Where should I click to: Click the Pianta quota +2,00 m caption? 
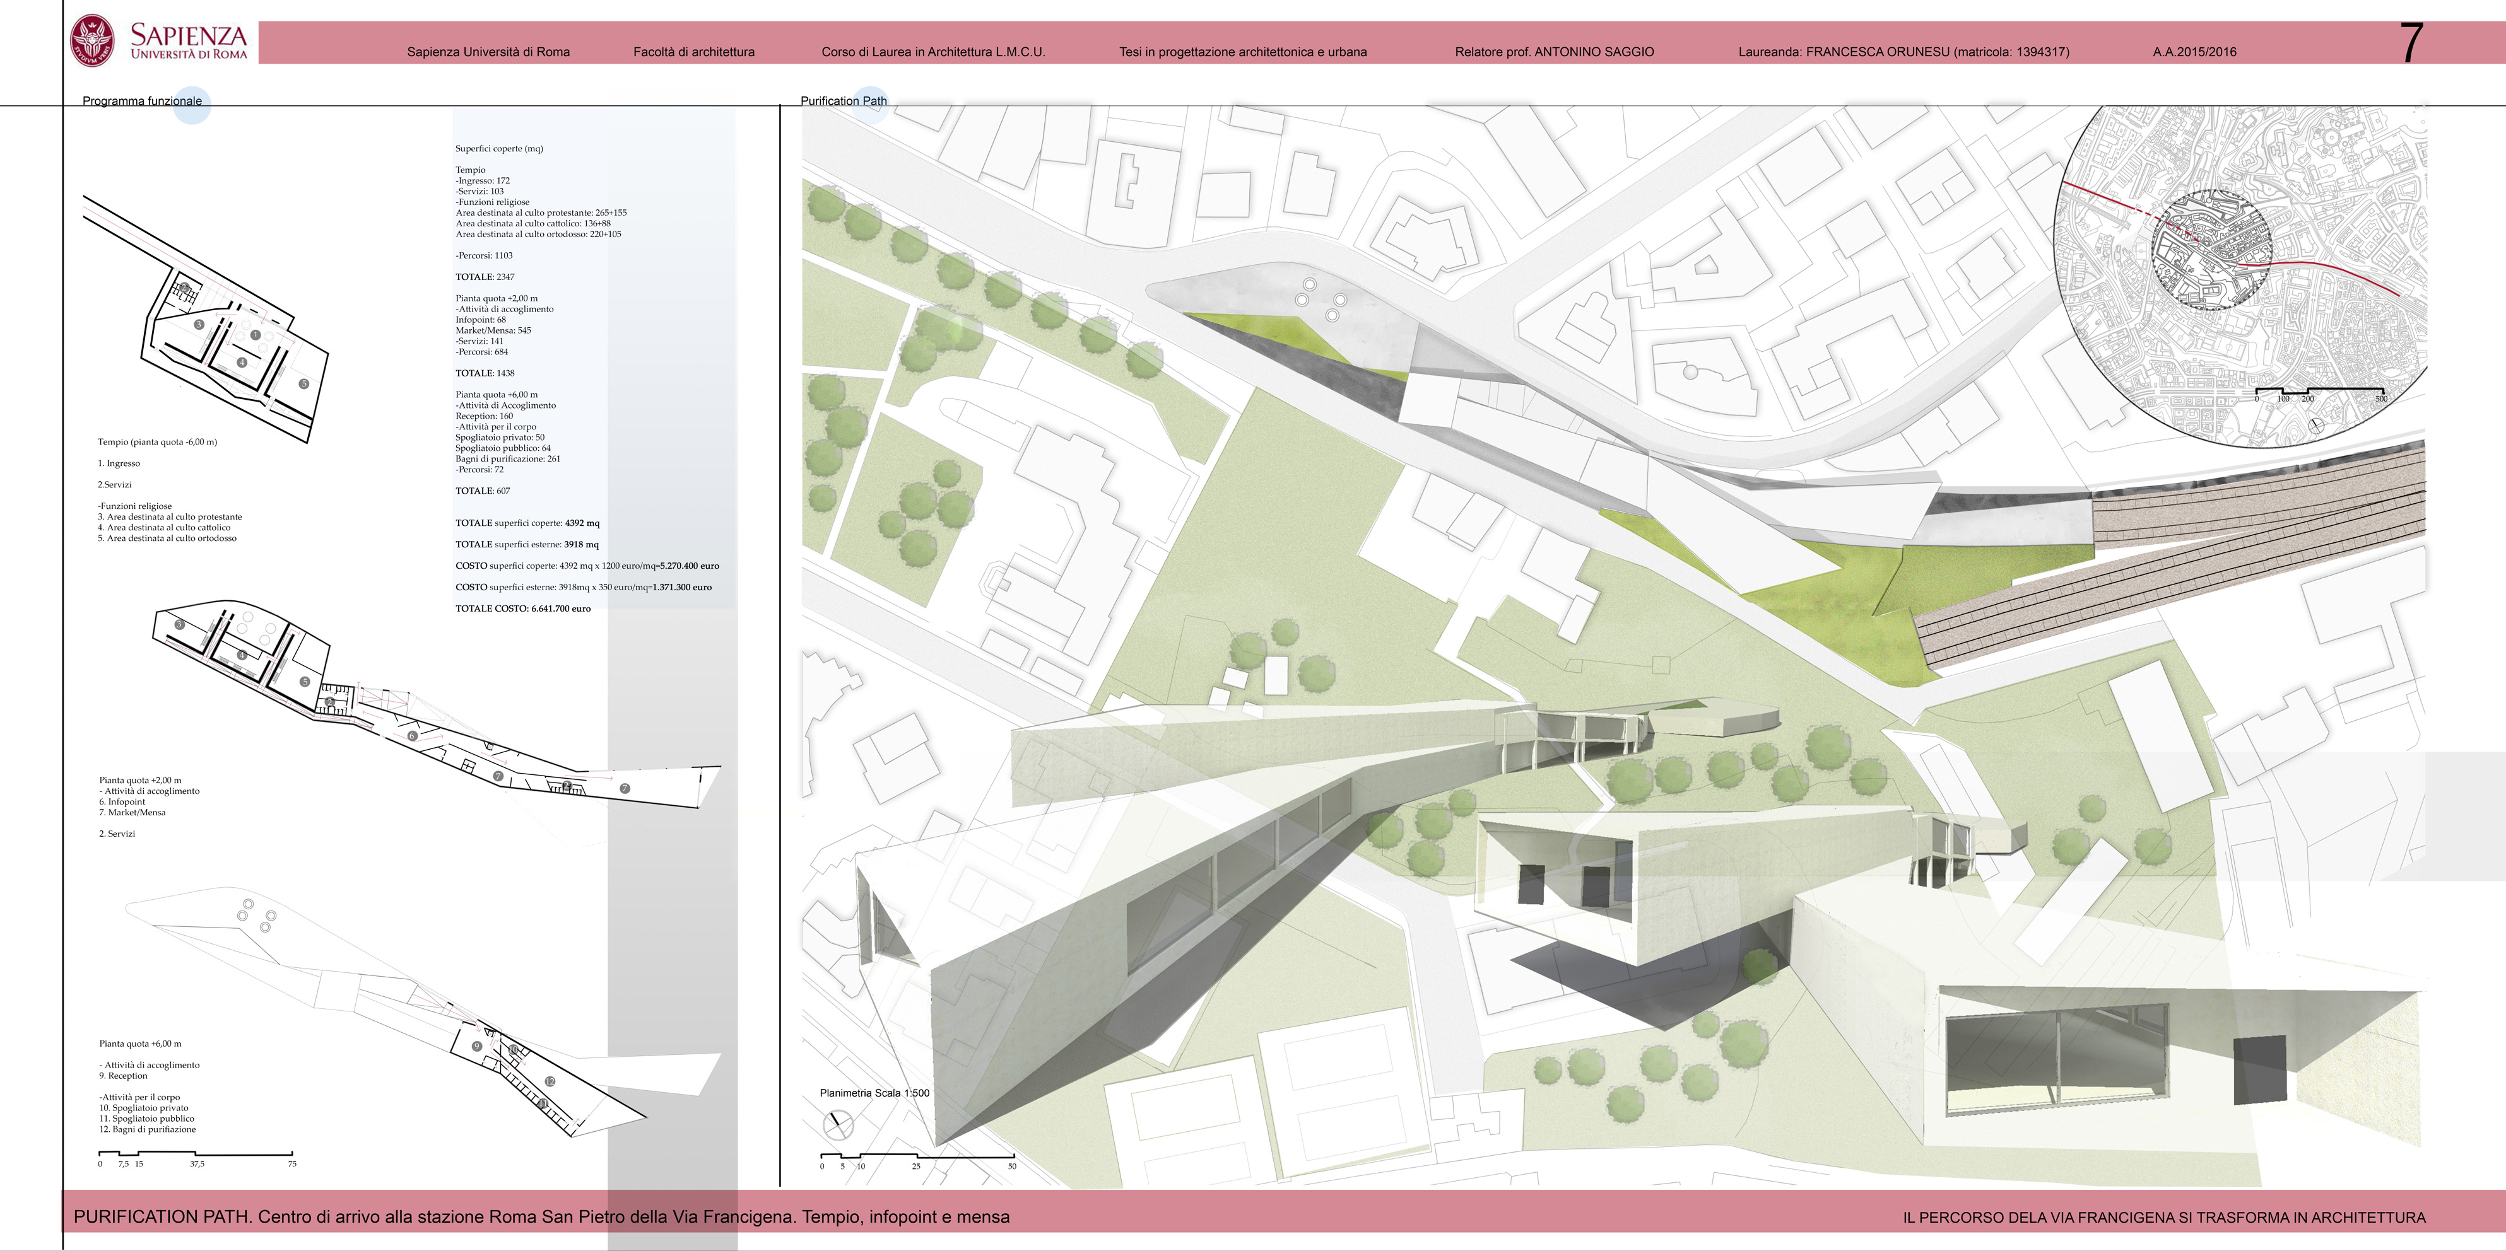coord(140,779)
